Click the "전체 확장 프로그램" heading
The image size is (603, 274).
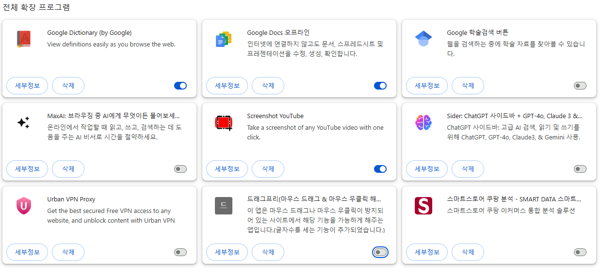(x=36, y=7)
